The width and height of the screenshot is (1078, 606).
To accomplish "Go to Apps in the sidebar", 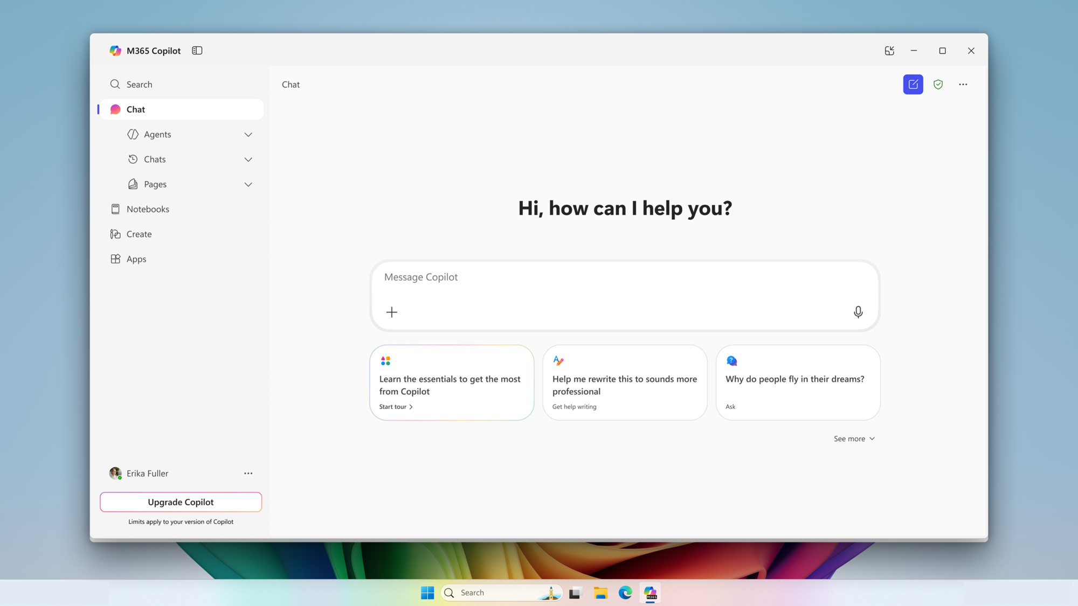I will point(136,259).
